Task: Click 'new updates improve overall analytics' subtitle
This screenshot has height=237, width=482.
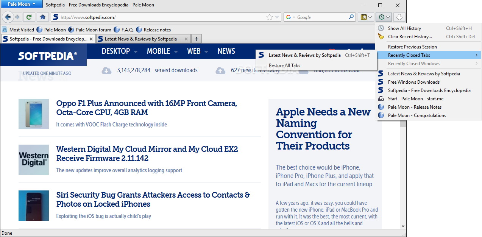Action: 119,170
